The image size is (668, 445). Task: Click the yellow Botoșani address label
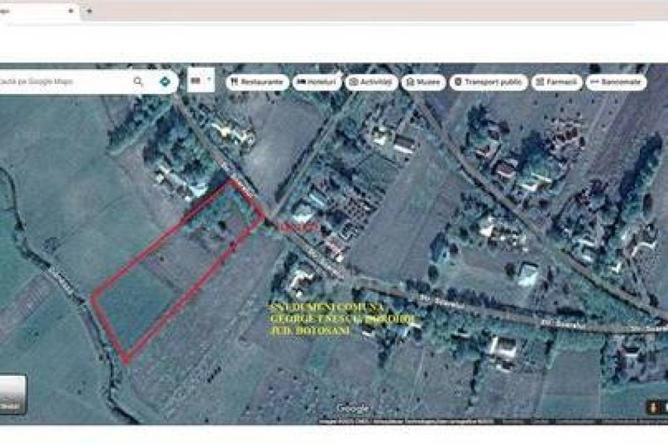(339, 319)
